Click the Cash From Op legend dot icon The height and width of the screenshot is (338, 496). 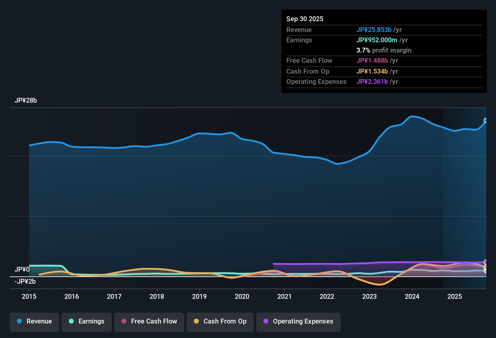pos(197,321)
